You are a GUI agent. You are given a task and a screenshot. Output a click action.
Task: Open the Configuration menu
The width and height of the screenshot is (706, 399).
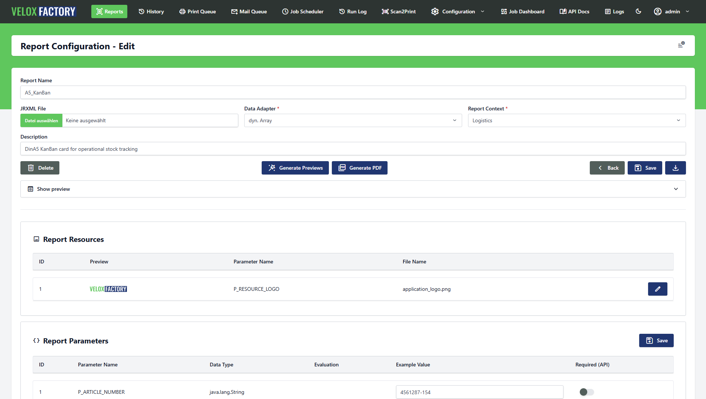click(x=458, y=11)
